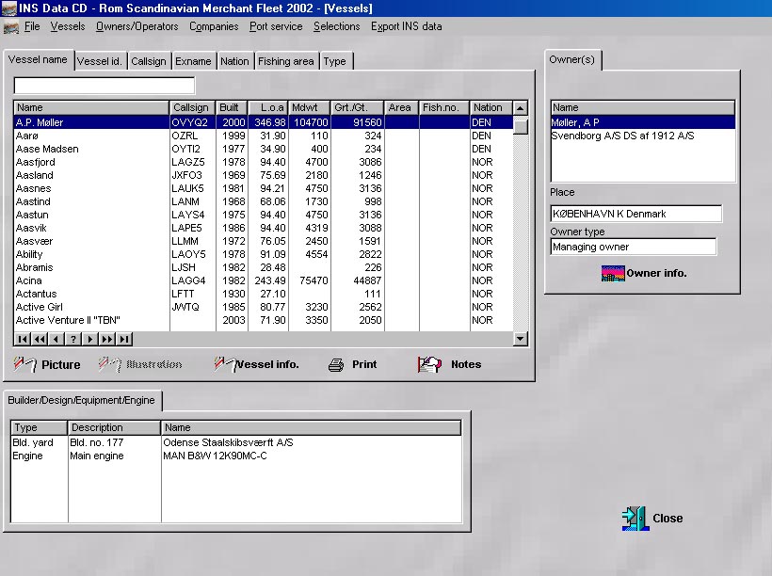Open the Owners/Operators menu
The image size is (772, 576).
pyautogui.click(x=137, y=26)
